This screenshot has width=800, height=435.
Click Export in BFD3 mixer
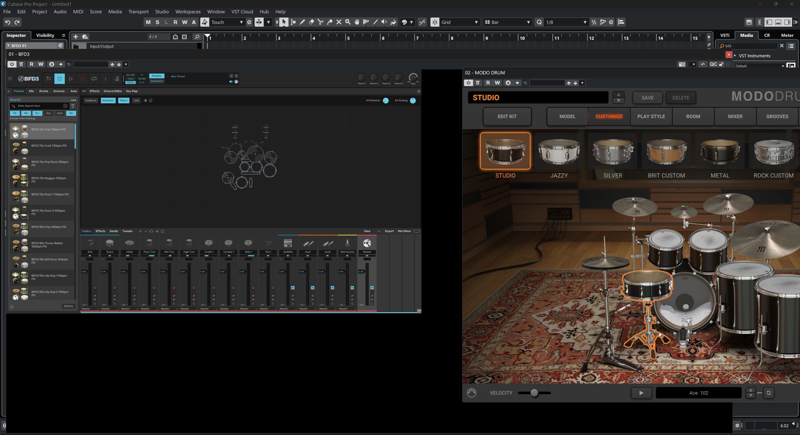coord(389,231)
